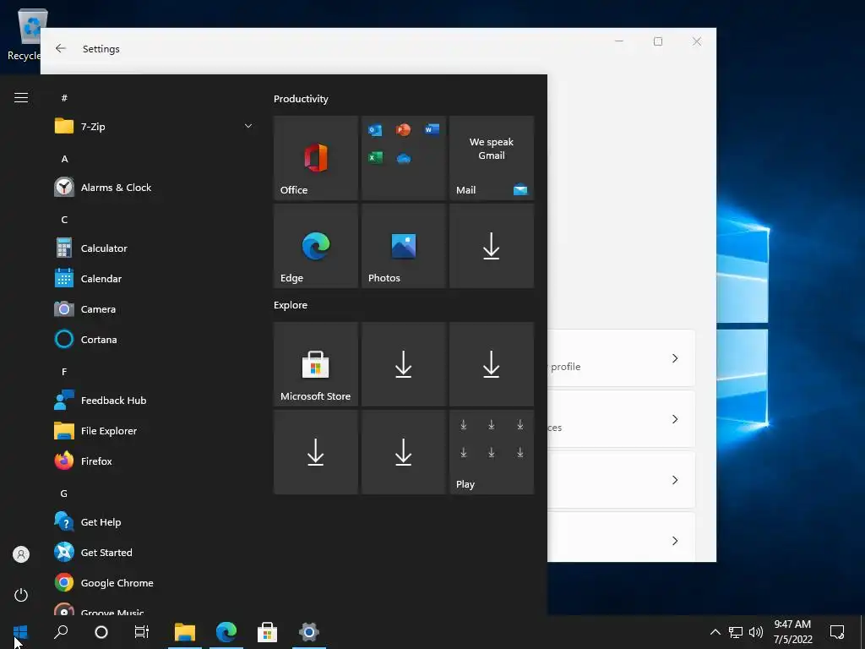Switch to Settings on the taskbar
865x649 pixels.
pos(309,632)
